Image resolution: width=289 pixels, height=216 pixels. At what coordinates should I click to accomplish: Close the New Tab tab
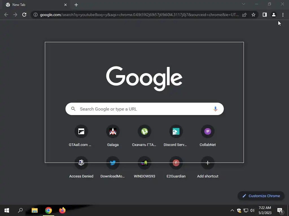coord(65,5)
